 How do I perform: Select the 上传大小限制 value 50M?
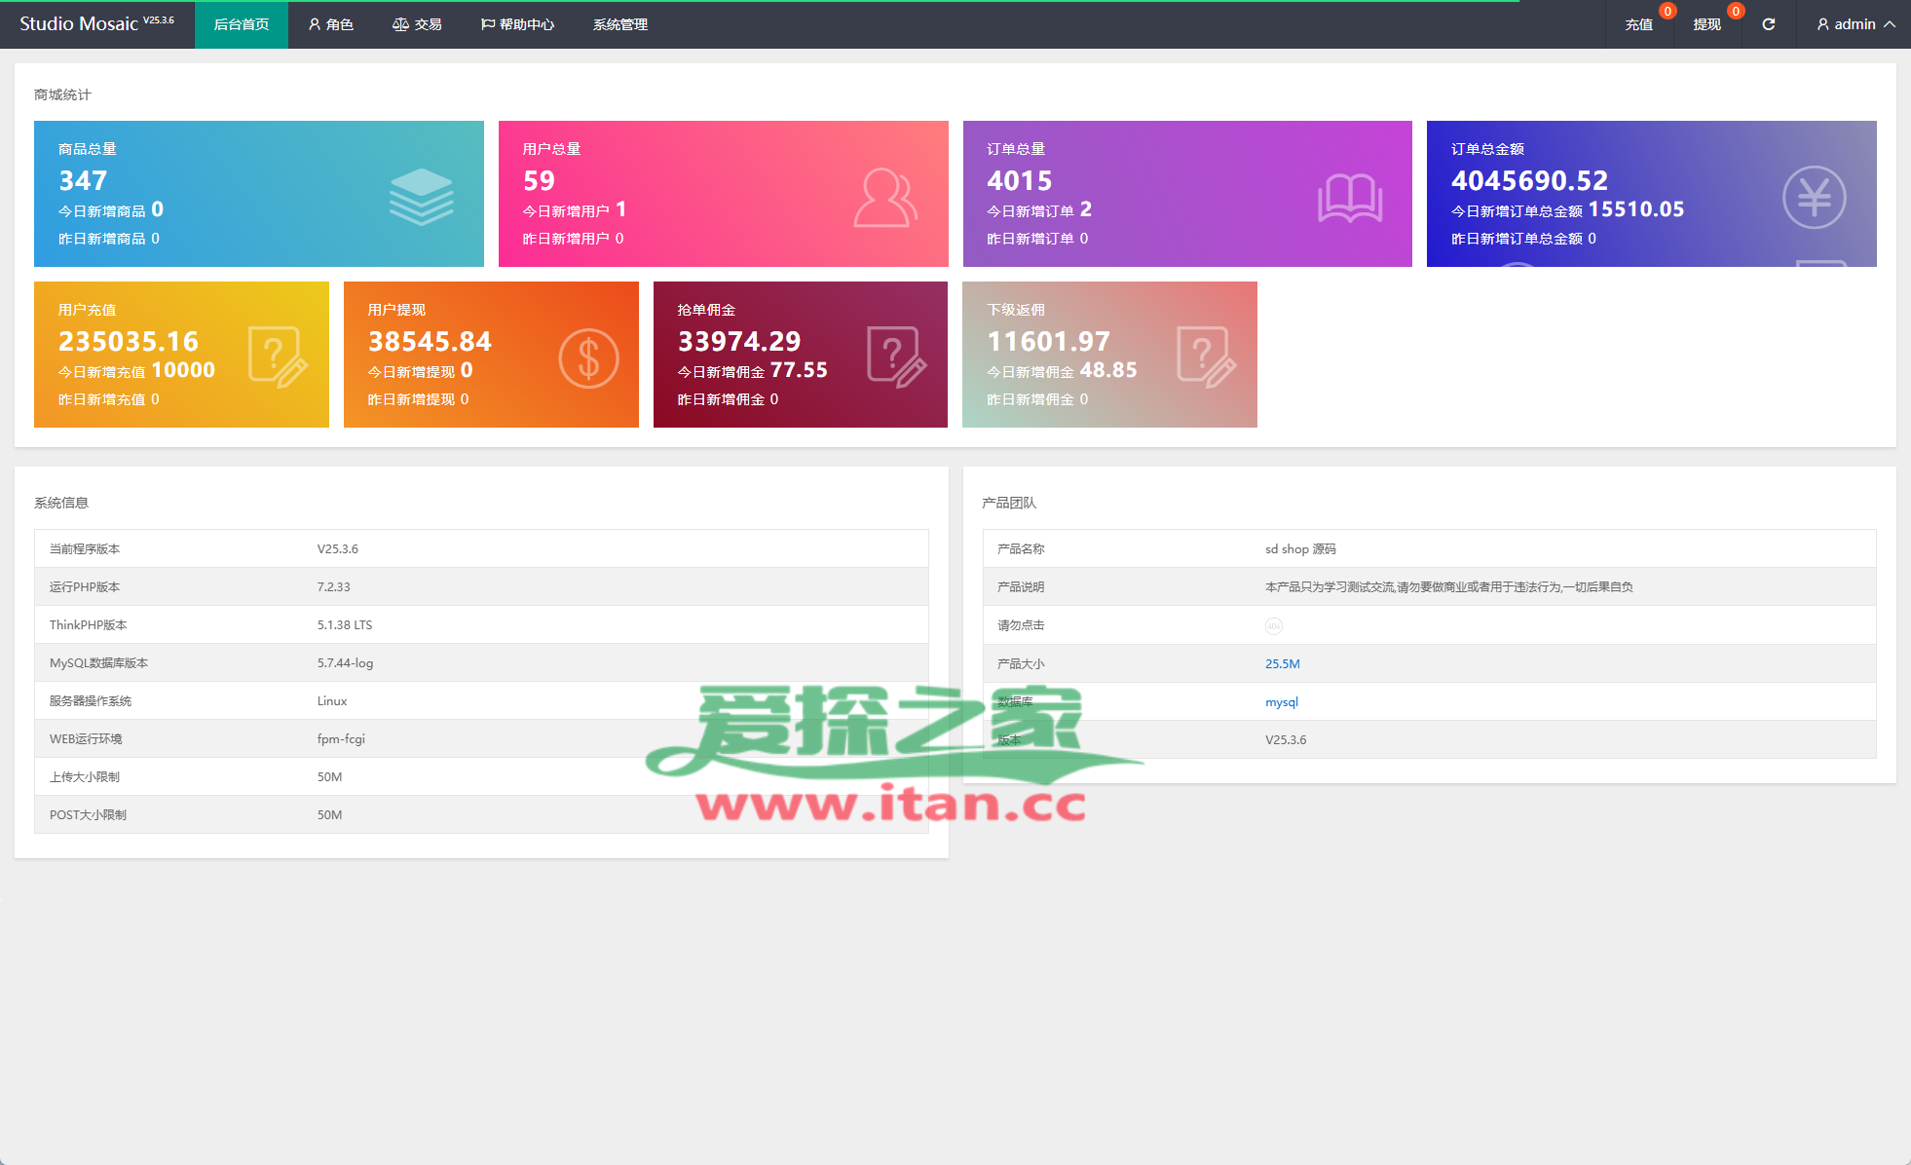pos(329,776)
